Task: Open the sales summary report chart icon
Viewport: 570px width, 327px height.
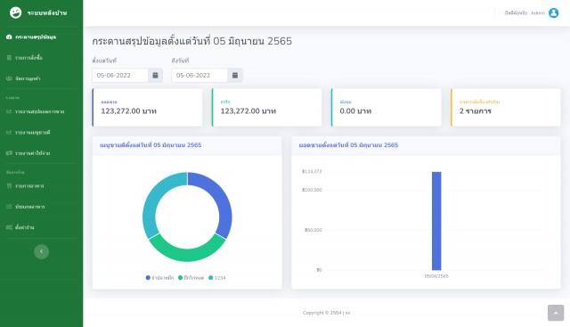Action: click(9, 111)
